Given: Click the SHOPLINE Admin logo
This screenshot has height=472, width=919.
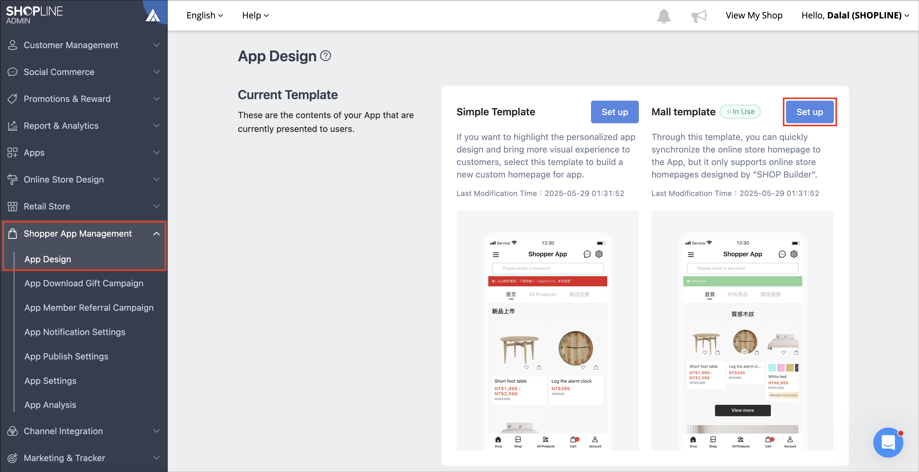Looking at the screenshot, I should point(35,15).
